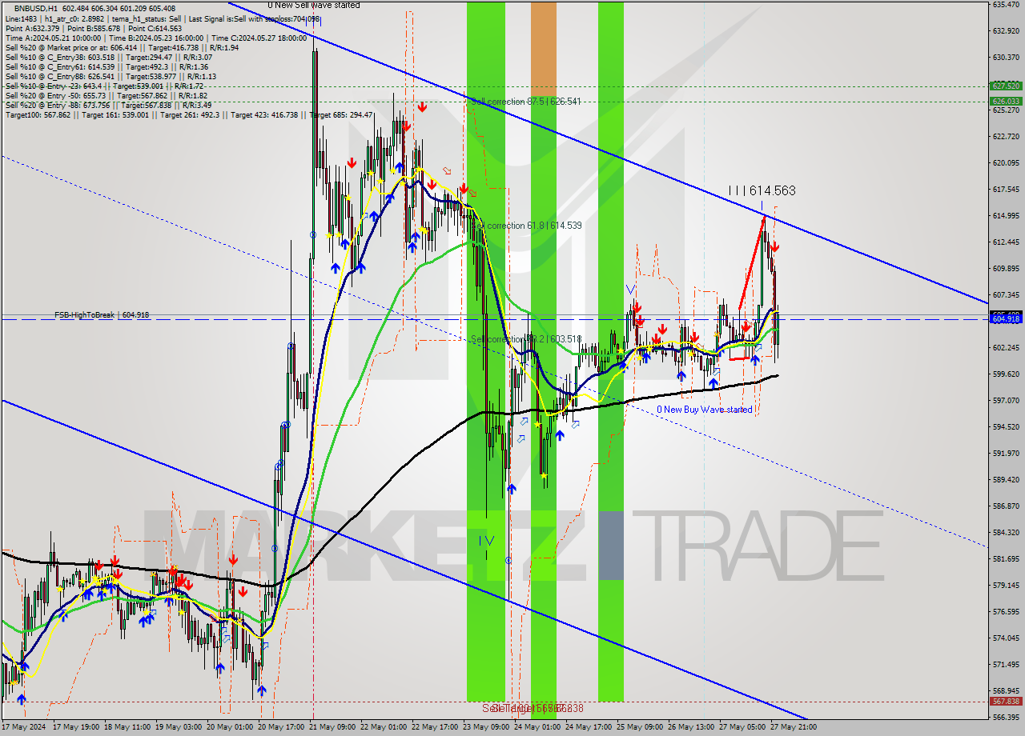The image size is (1025, 736).
Task: Click the 579.145 price axis label
Action: tap(1005, 585)
